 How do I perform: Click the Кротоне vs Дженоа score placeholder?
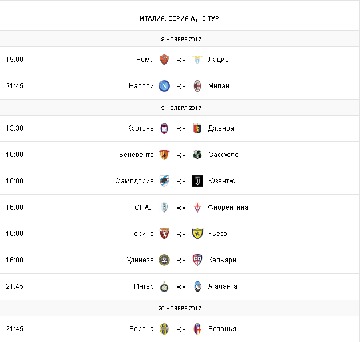click(x=181, y=128)
